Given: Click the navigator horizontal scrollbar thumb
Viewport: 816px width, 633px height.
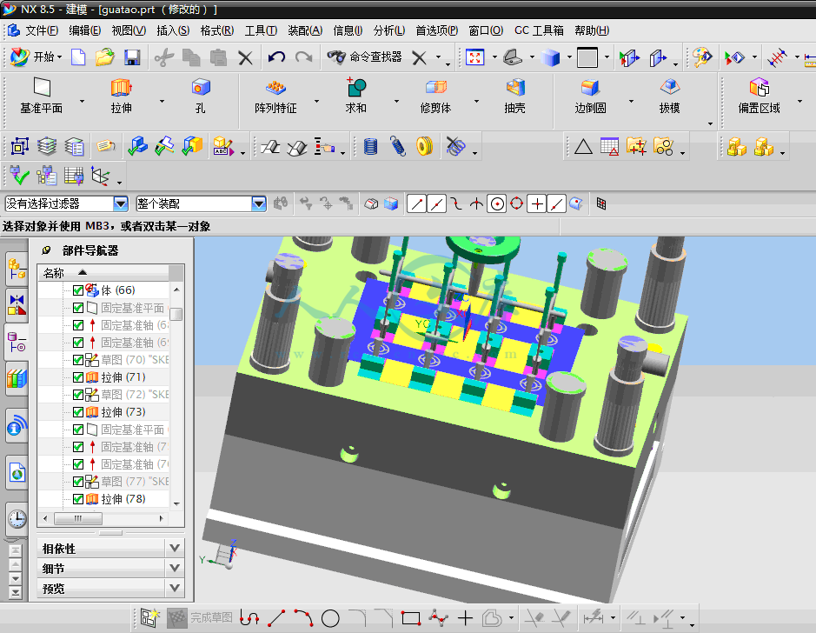Looking at the screenshot, I should point(78,518).
